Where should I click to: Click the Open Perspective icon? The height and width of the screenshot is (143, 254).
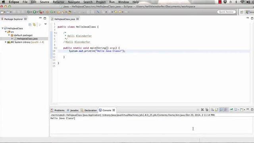(x=242, y=12)
